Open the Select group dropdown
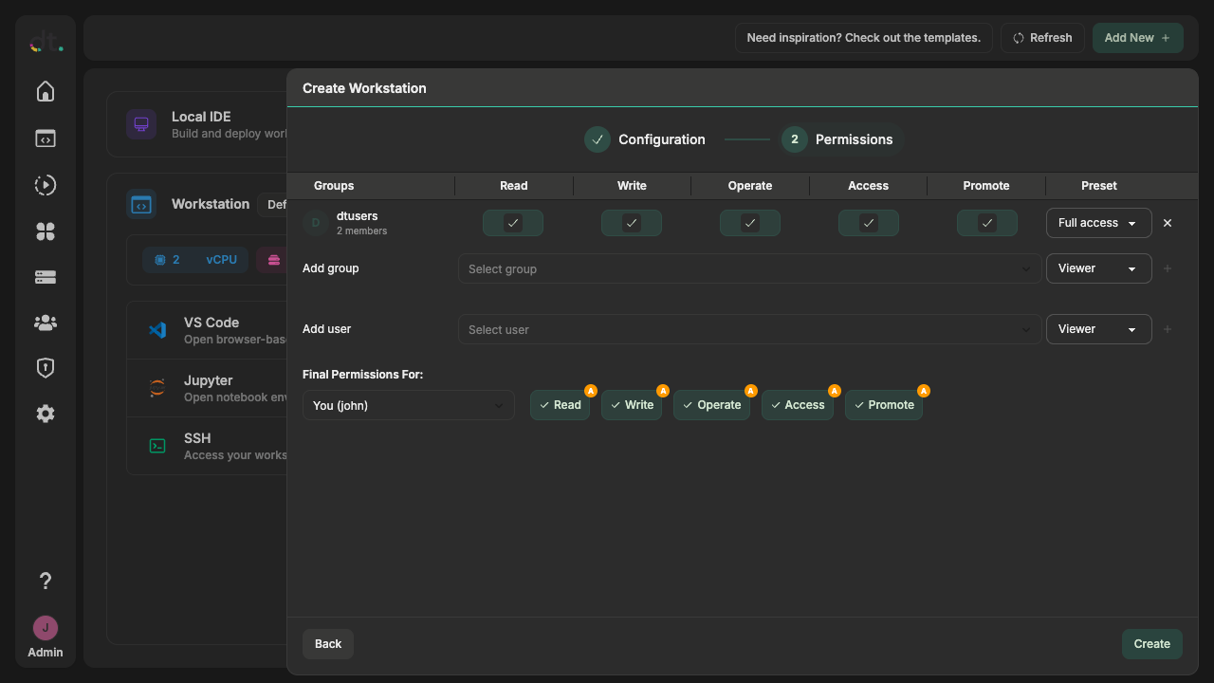 pos(748,268)
